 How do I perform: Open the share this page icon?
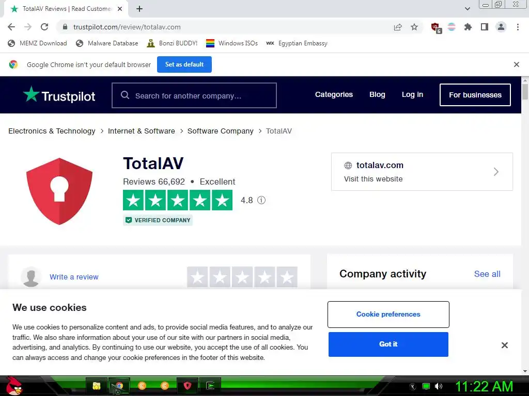coord(398,27)
